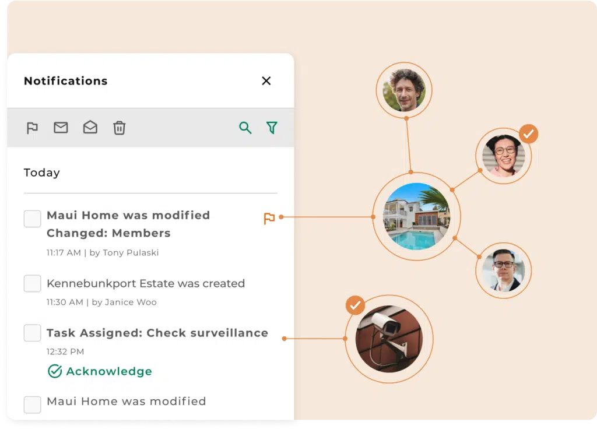The image size is (597, 429).
Task: Open Task Assigned: Check surveillance notification
Action: 157,333
